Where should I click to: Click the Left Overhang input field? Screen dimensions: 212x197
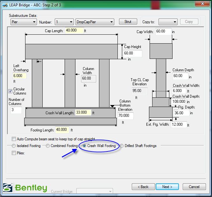tap(19, 76)
